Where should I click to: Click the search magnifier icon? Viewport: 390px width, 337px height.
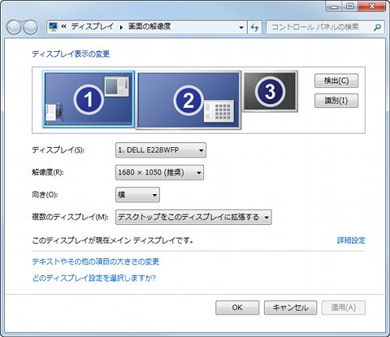point(377,27)
